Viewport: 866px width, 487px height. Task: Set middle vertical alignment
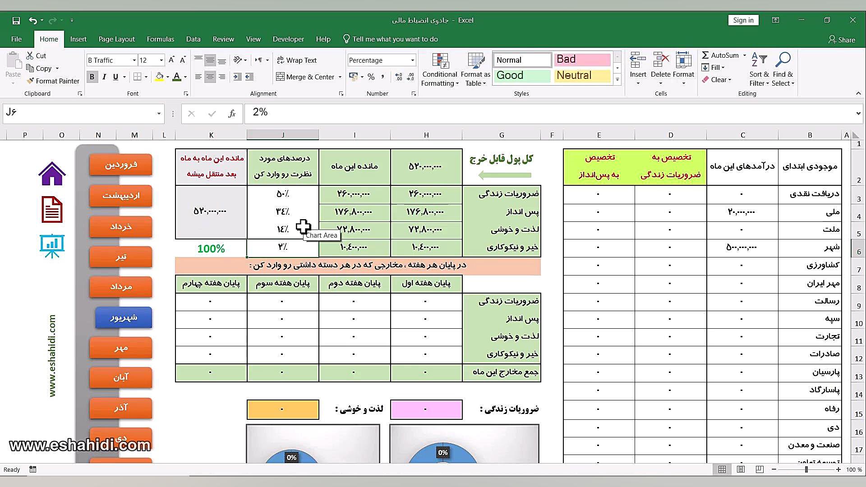click(x=210, y=60)
